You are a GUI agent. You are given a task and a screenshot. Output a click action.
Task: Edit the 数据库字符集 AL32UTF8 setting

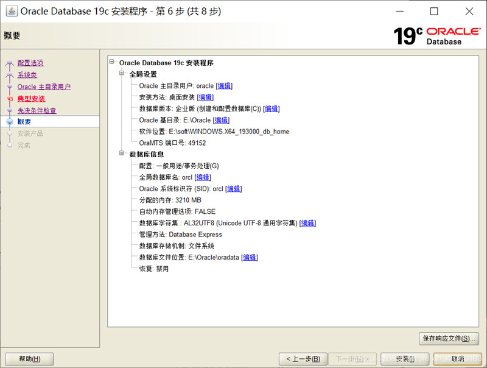(308, 223)
